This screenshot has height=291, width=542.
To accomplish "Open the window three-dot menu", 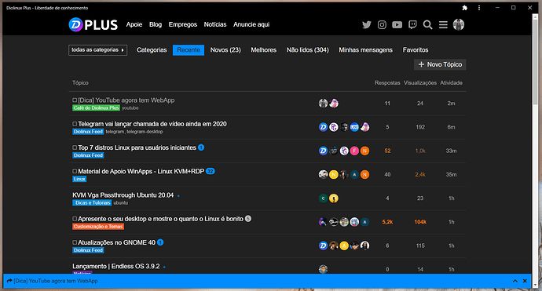I will [479, 8].
